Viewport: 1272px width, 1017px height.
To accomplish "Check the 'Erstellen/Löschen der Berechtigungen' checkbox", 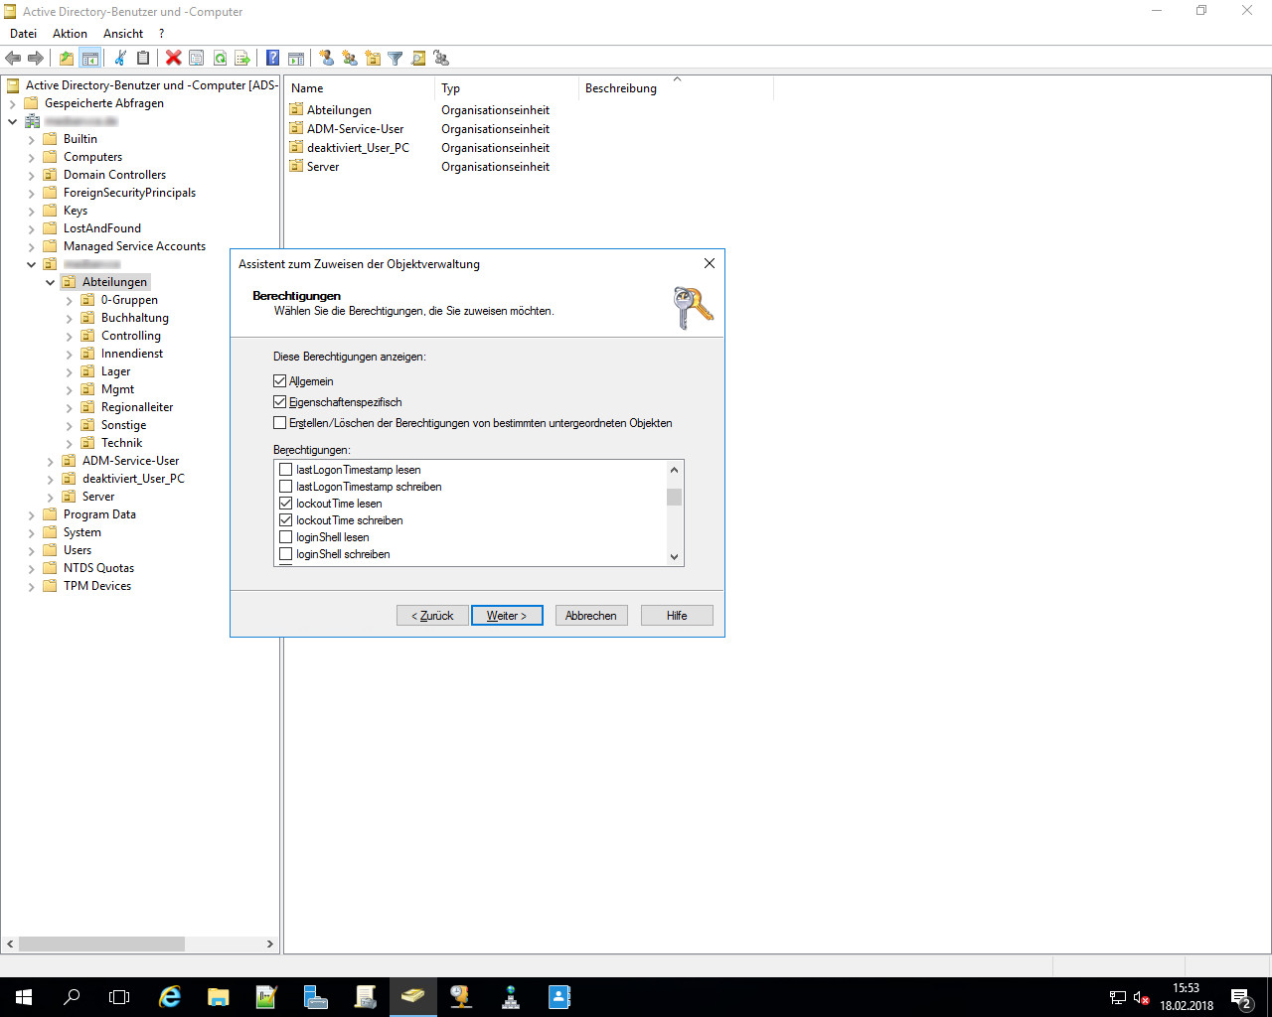I will click(280, 423).
